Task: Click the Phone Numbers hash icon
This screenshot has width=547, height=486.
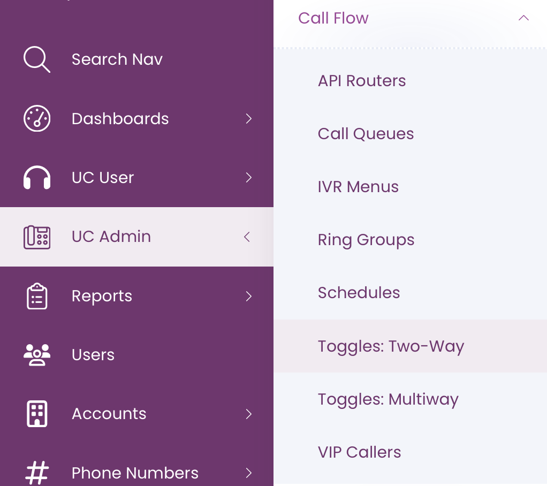Action: 36,473
